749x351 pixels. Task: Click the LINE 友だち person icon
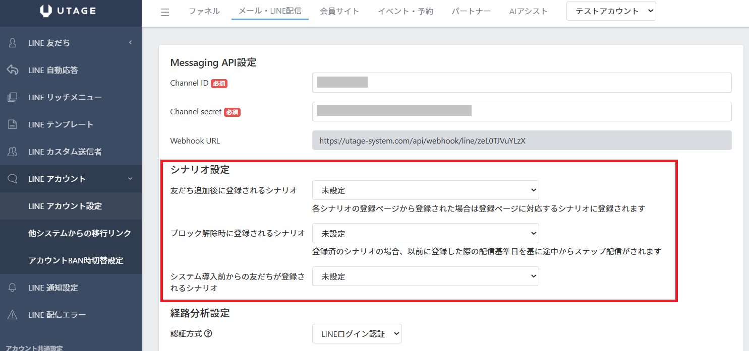(x=13, y=43)
